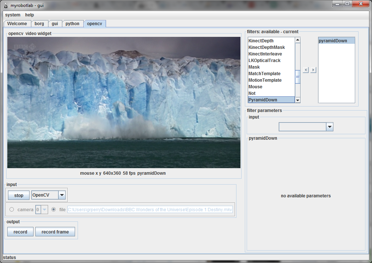
Task: Switch to the borg tab
Action: pyautogui.click(x=39, y=23)
